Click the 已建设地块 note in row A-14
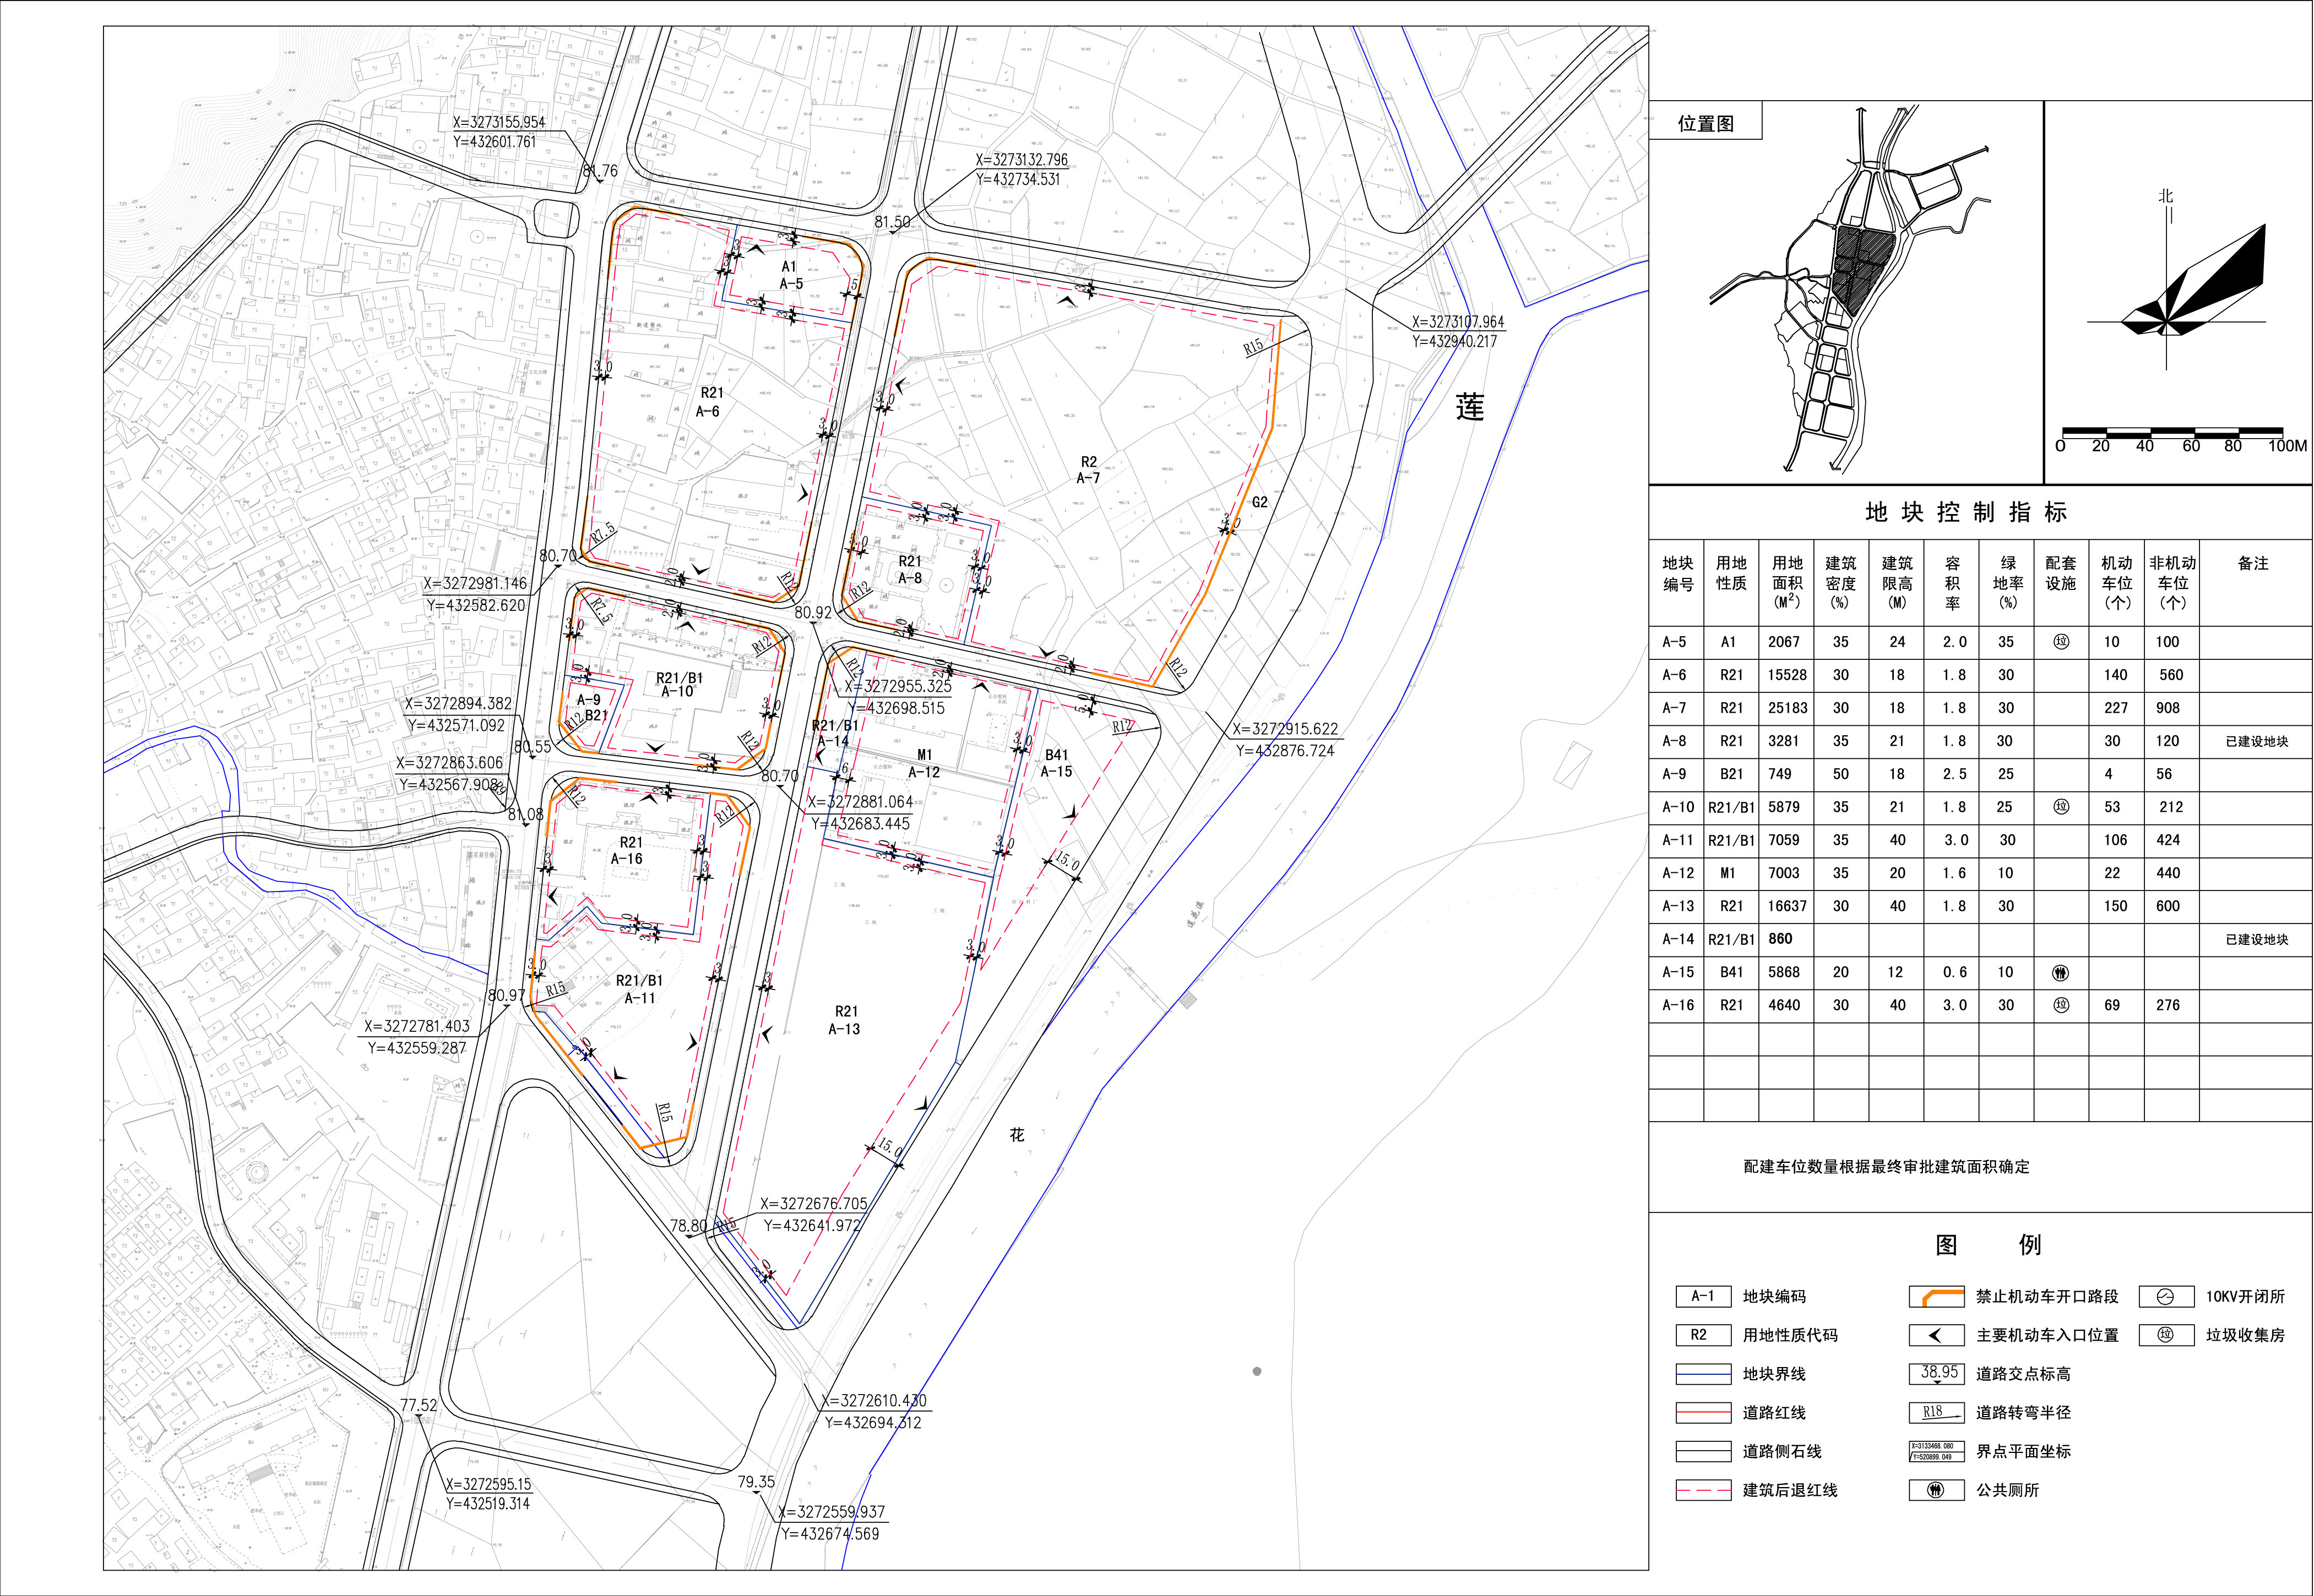Screen dimensions: 2314x1596 (2257, 939)
